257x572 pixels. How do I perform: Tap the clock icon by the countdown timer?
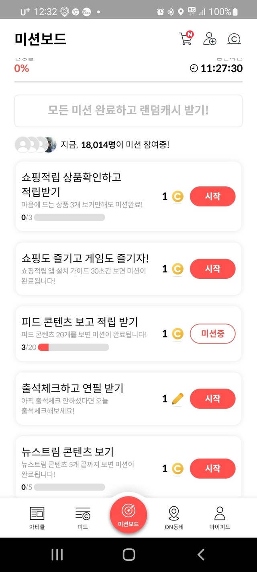coord(194,68)
